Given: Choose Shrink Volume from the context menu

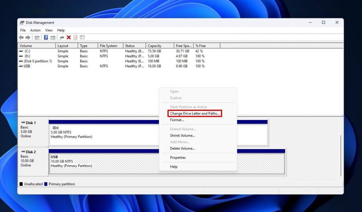Looking at the screenshot, I should pyautogui.click(x=182, y=135).
